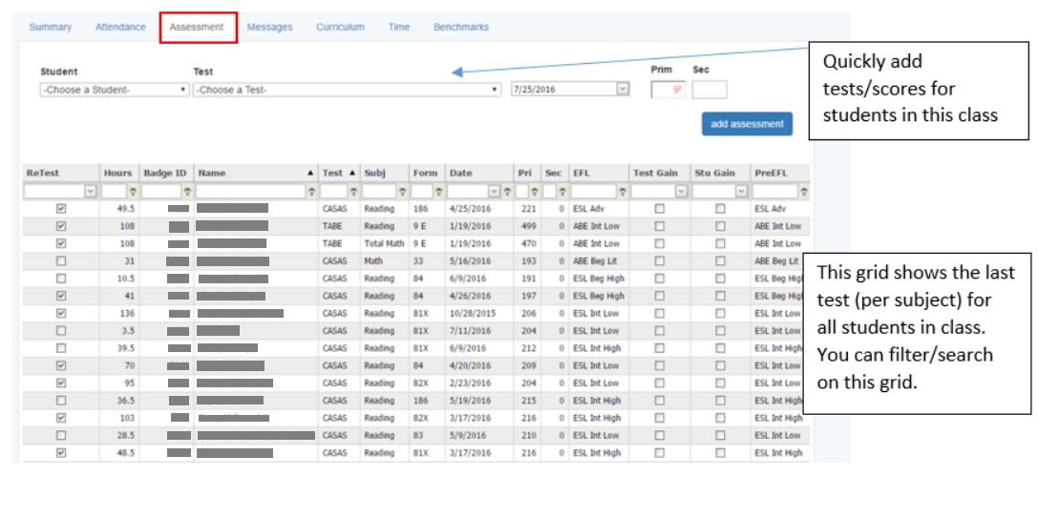Image resolution: width=1038 pixels, height=518 pixels.
Task: Tick Test Gain checkbox in the 4/25/2016 row
Action: pyautogui.click(x=659, y=208)
